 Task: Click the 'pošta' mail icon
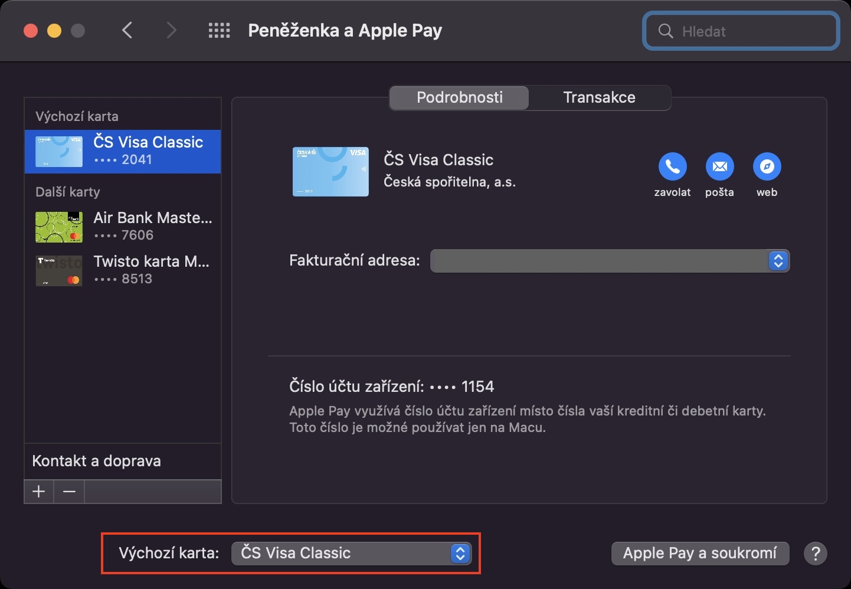click(x=719, y=167)
